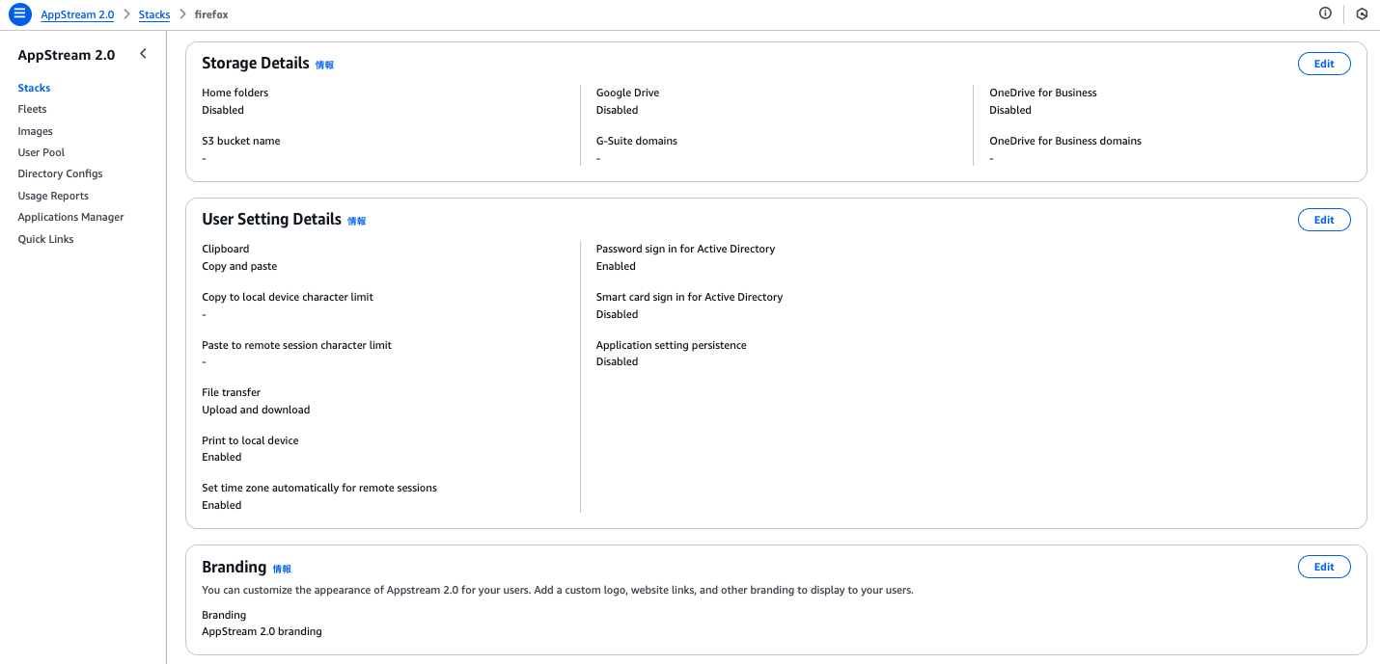This screenshot has width=1380, height=664.
Task: Open the info link next to Branding
Action: [282, 570]
